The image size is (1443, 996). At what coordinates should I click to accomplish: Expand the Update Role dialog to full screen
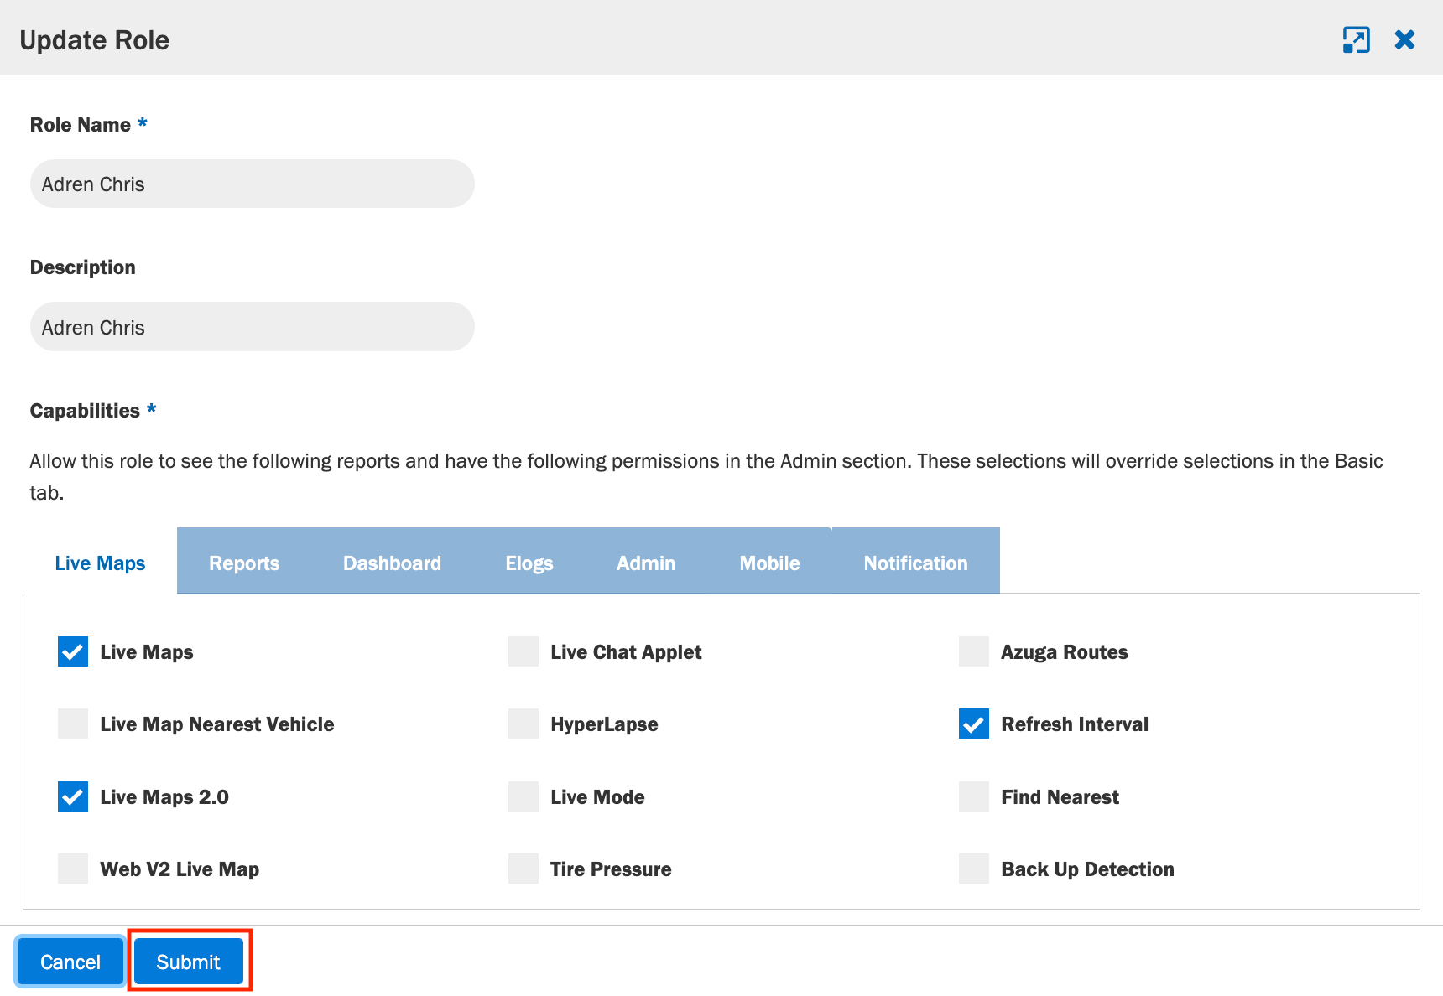click(x=1356, y=39)
